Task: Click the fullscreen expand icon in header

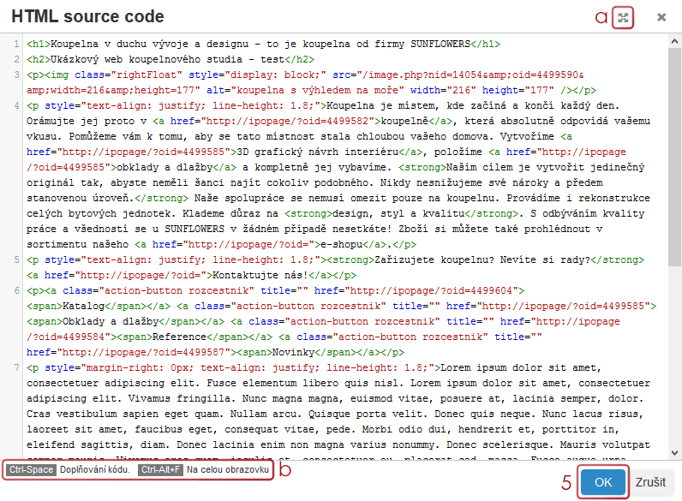Action: 623,17
